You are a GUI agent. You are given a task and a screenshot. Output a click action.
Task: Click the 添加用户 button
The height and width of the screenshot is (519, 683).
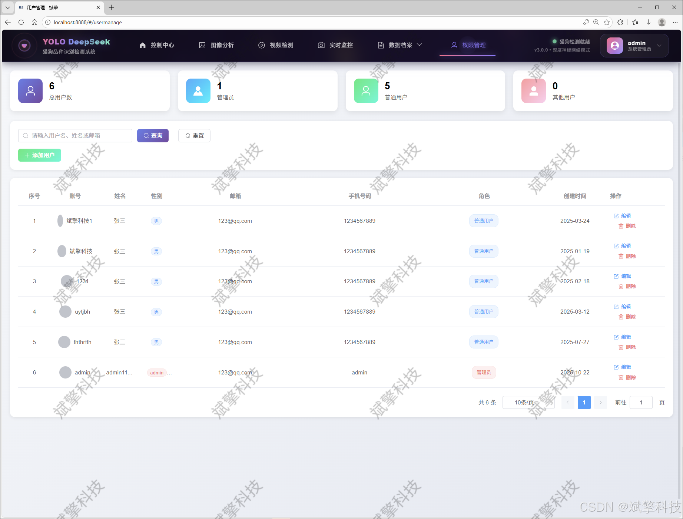pos(40,155)
